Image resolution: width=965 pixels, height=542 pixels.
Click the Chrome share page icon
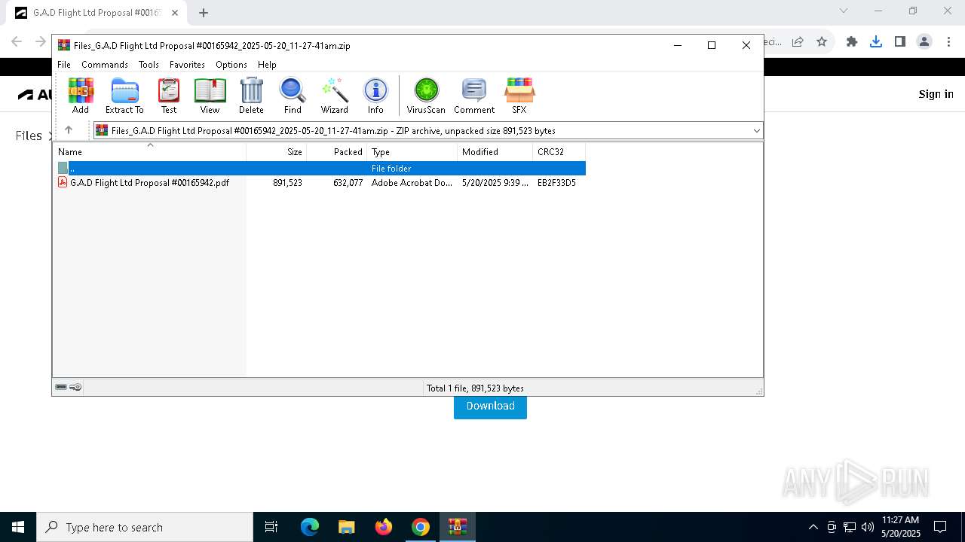798,41
